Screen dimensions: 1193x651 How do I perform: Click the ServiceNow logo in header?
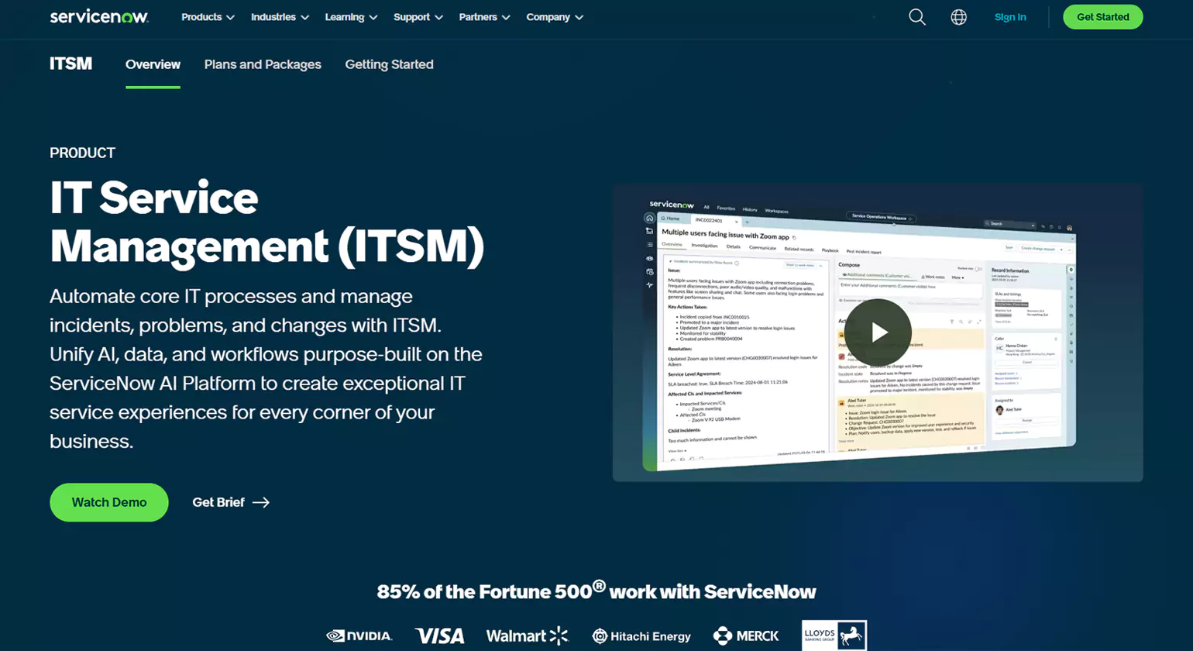tap(99, 16)
